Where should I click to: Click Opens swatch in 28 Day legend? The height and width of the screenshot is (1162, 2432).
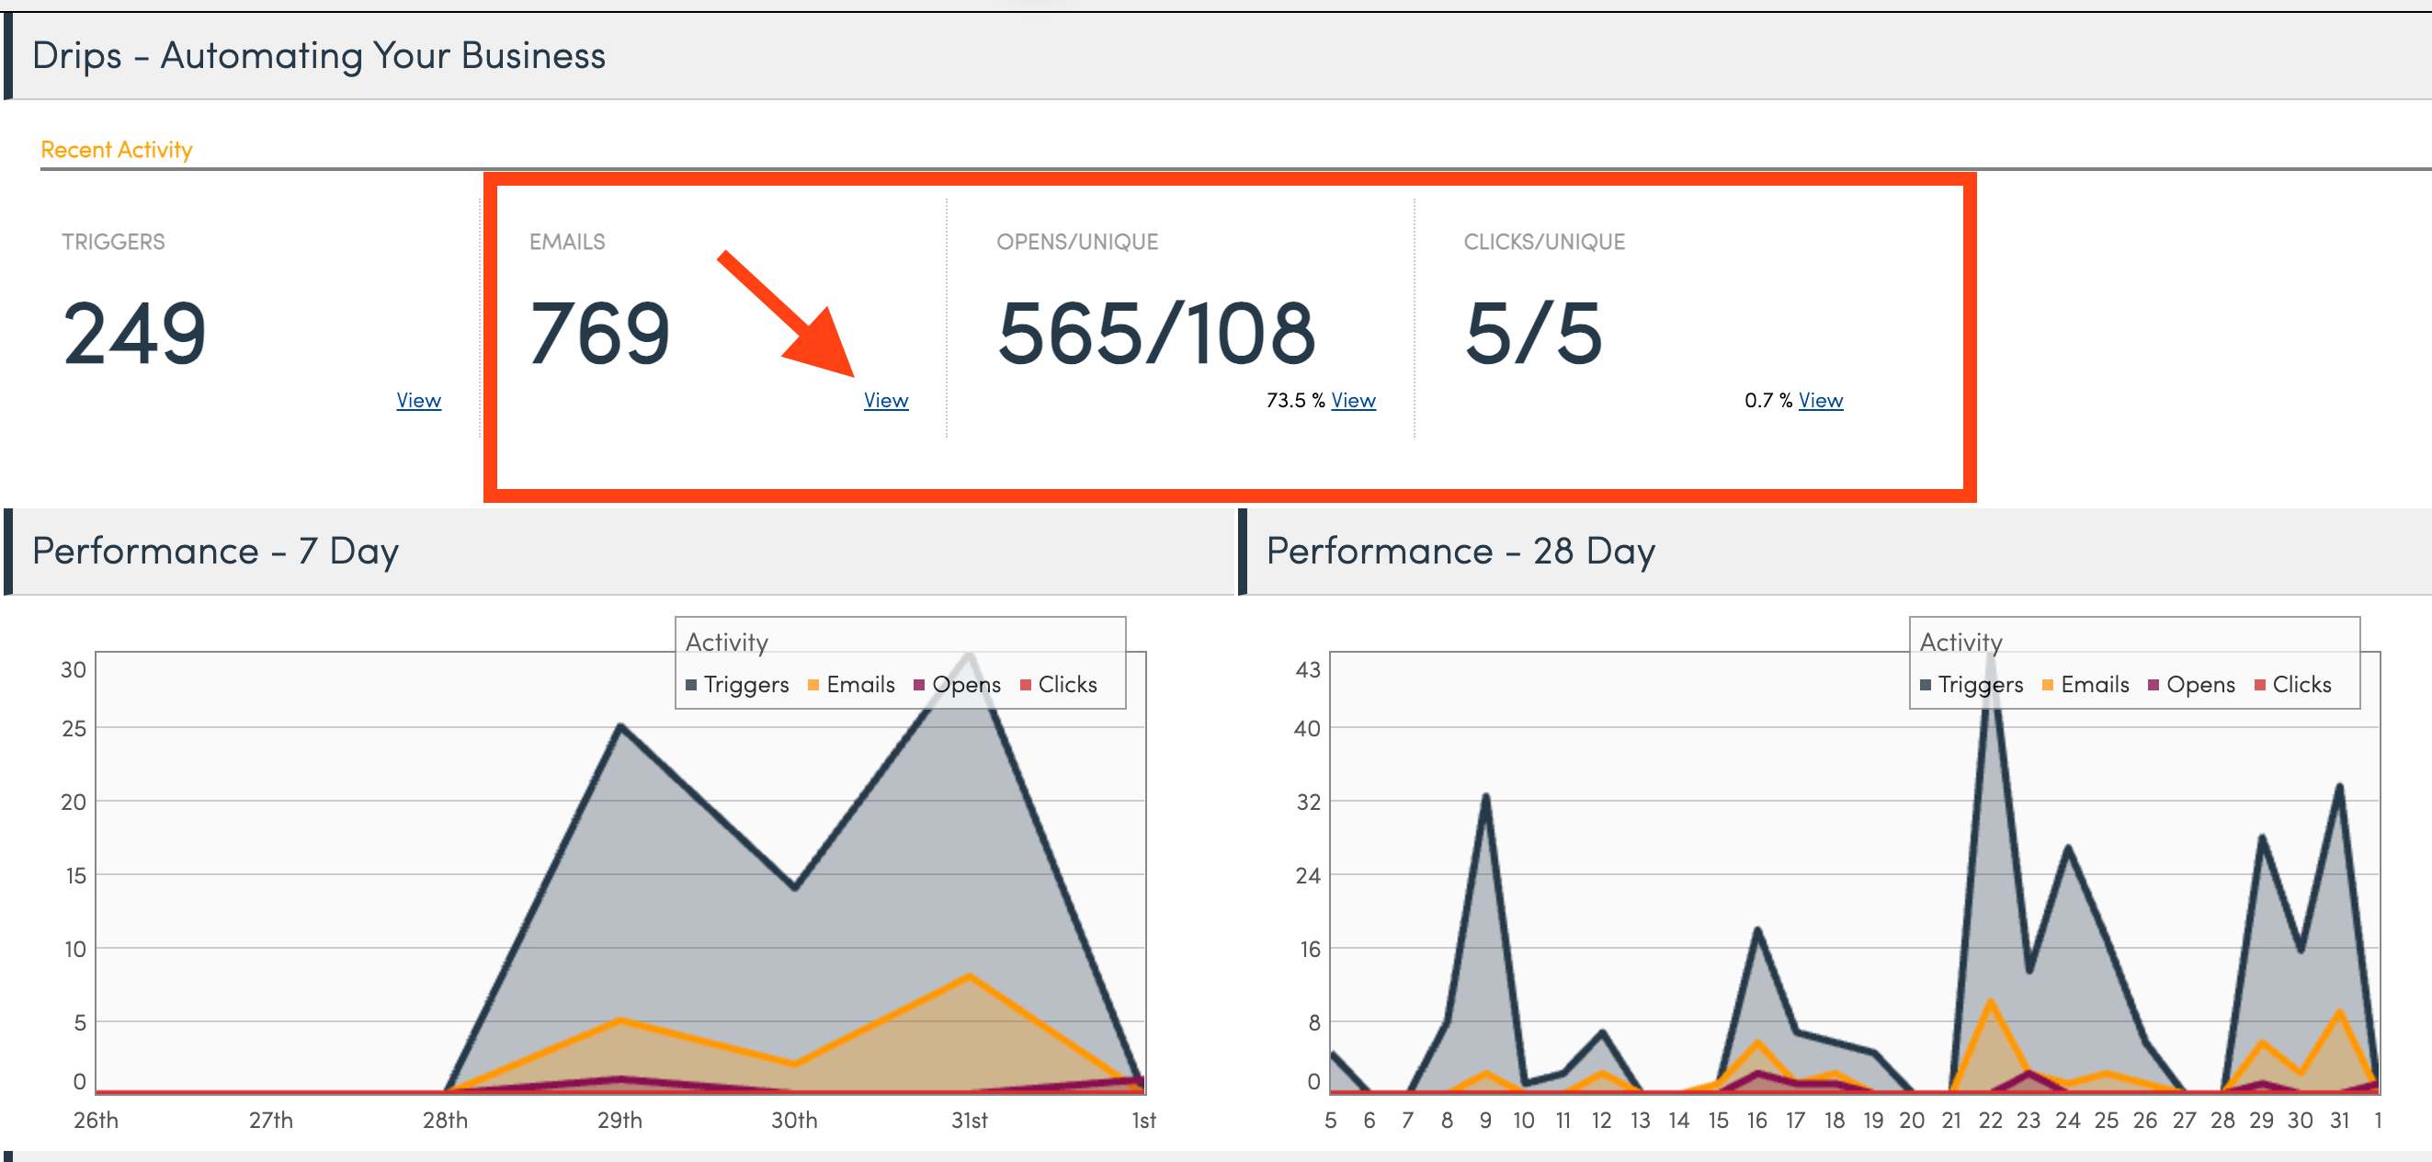[2154, 684]
